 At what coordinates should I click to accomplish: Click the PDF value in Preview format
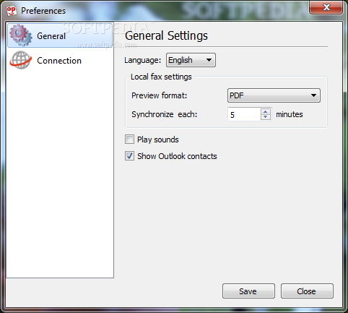tap(237, 95)
